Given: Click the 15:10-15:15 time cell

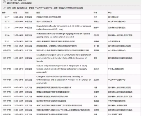Looking at the screenshot, I should pos(18,110).
